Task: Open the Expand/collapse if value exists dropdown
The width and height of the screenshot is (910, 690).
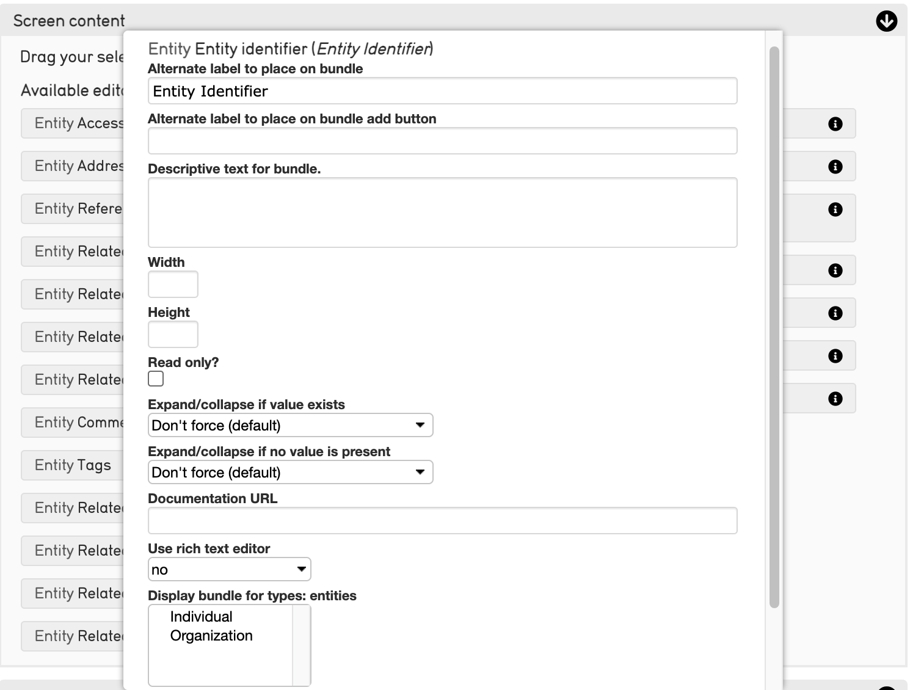Action: (290, 426)
